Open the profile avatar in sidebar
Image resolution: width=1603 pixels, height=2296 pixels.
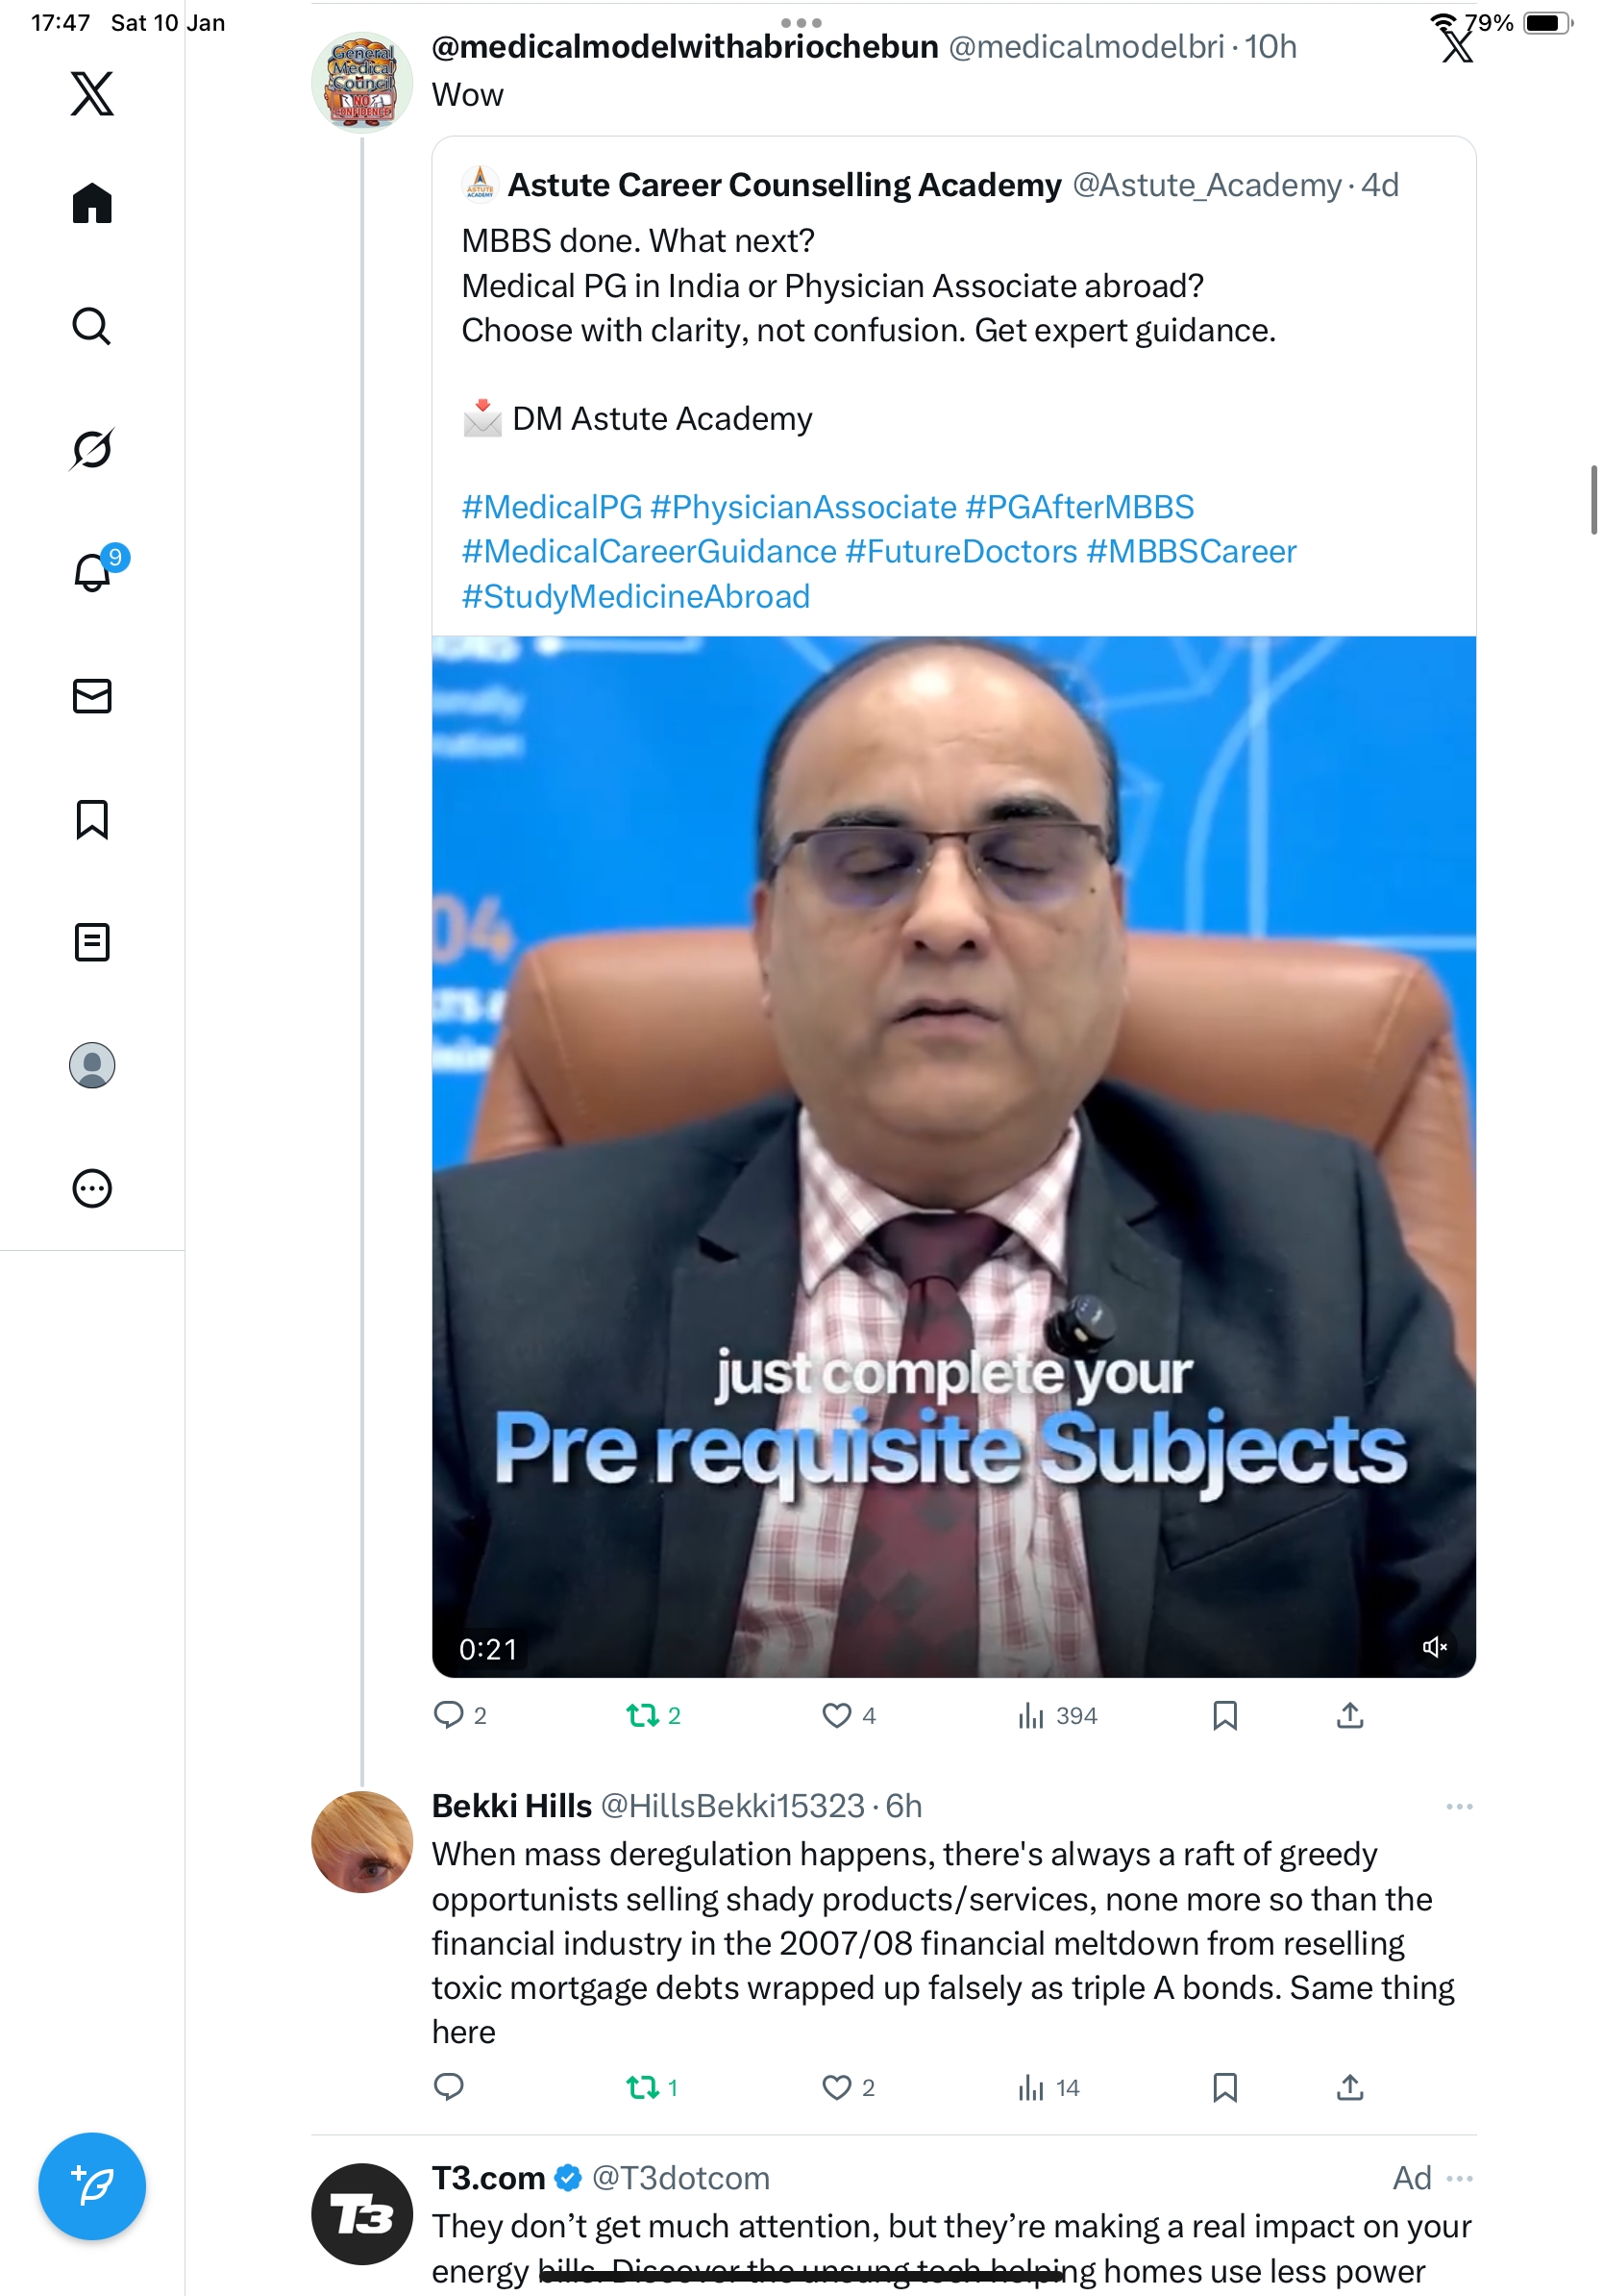(92, 1065)
